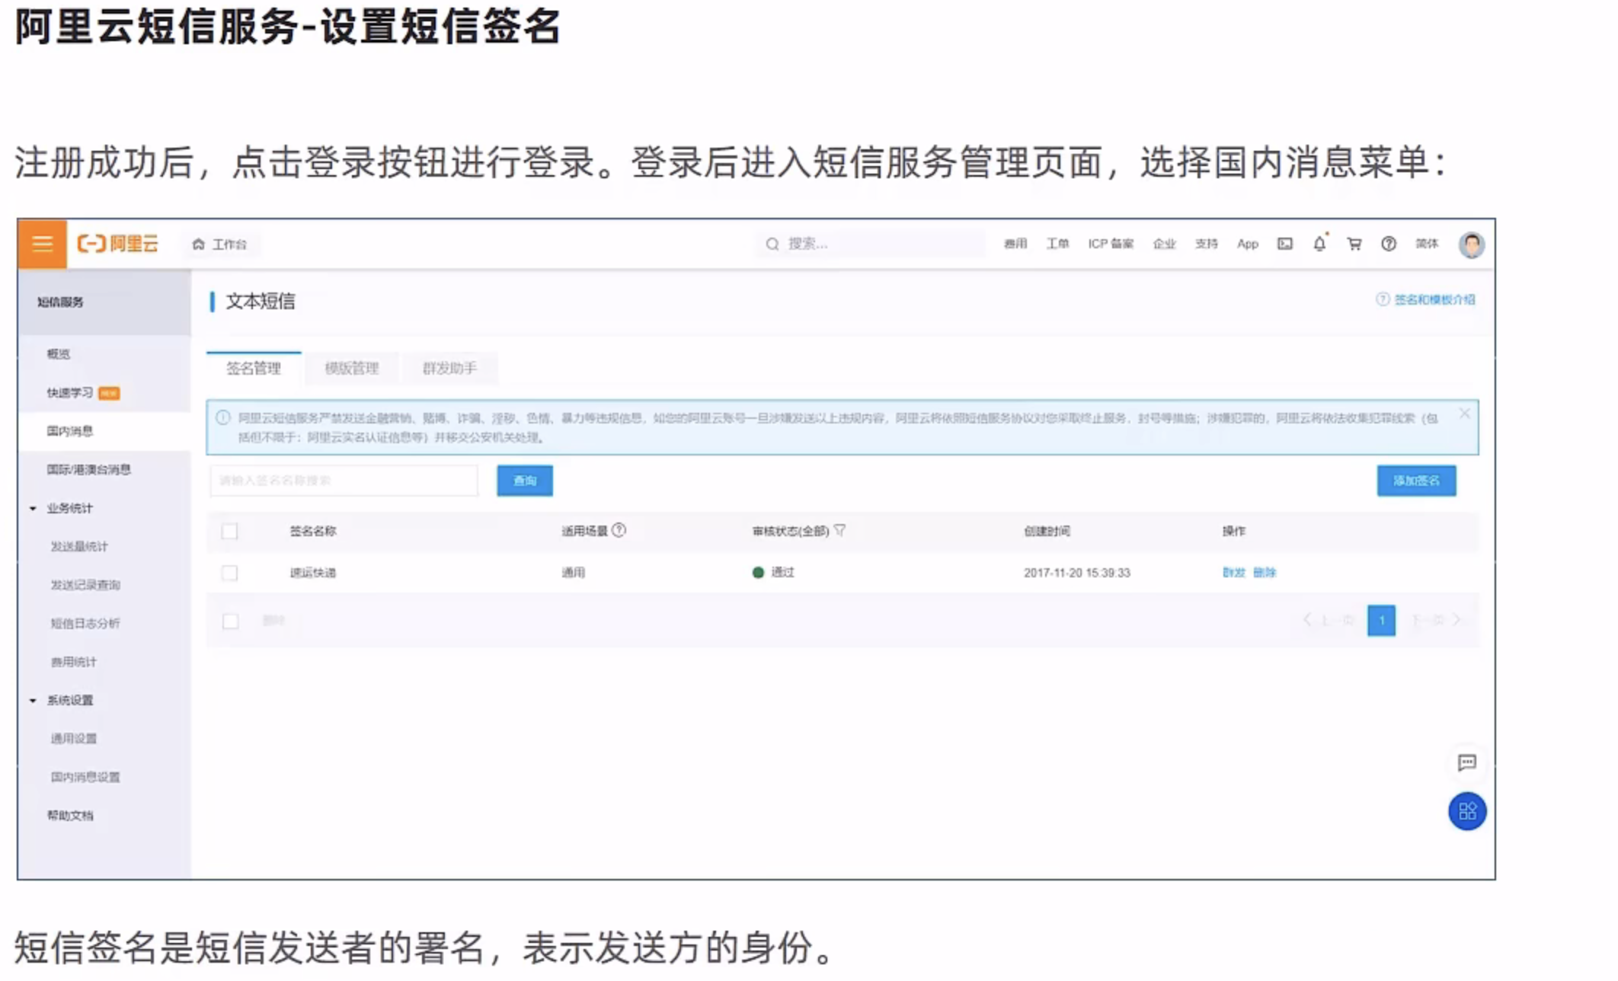Screen dimensions: 1618x981
Task: Close the blue warning notice banner
Action: click(x=1464, y=414)
